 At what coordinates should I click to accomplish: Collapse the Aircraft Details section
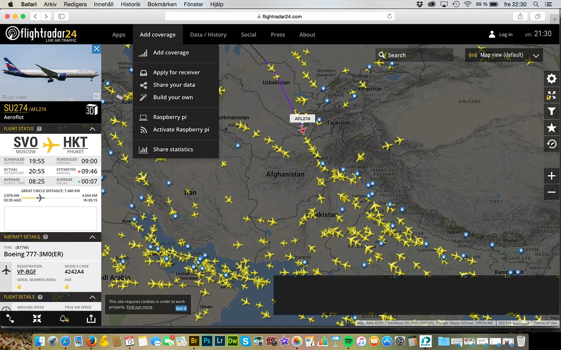[92, 237]
